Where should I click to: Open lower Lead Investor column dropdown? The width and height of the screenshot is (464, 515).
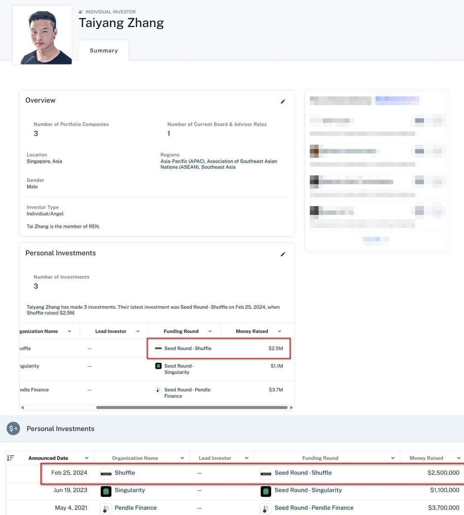click(x=247, y=458)
